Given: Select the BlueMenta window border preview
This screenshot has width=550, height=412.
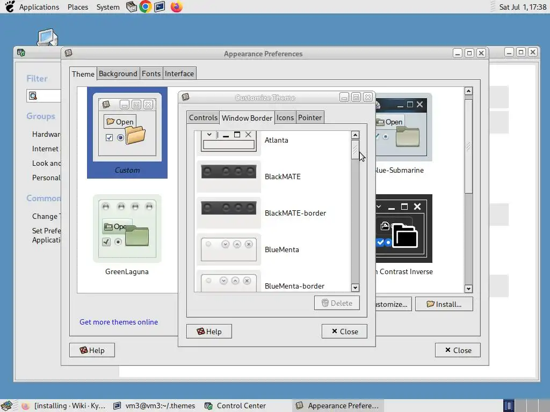Looking at the screenshot, I should click(x=228, y=249).
